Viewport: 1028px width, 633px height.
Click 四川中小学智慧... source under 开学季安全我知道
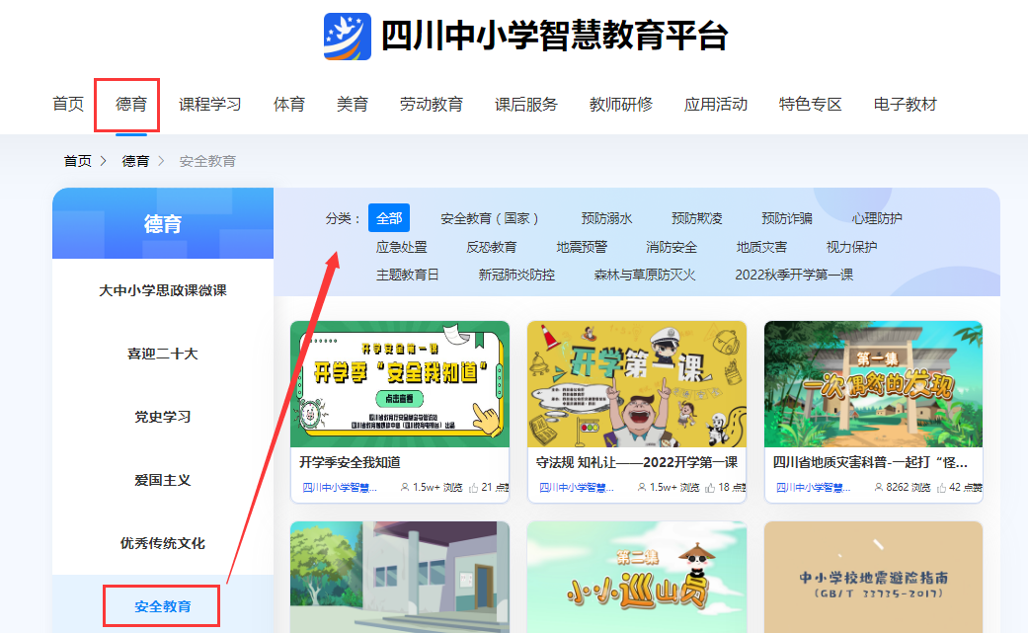click(340, 488)
